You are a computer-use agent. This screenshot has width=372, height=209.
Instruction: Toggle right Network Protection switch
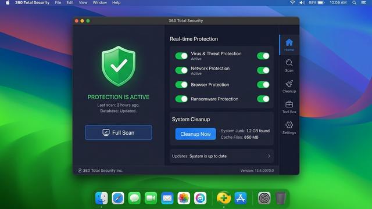point(263,70)
